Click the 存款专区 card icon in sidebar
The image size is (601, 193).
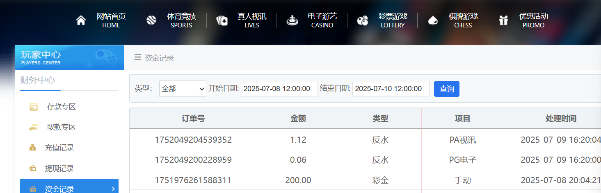33,107
